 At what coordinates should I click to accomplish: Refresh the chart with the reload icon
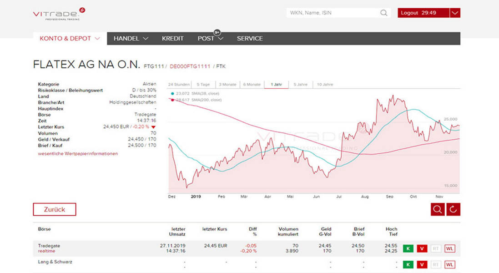coord(454,209)
